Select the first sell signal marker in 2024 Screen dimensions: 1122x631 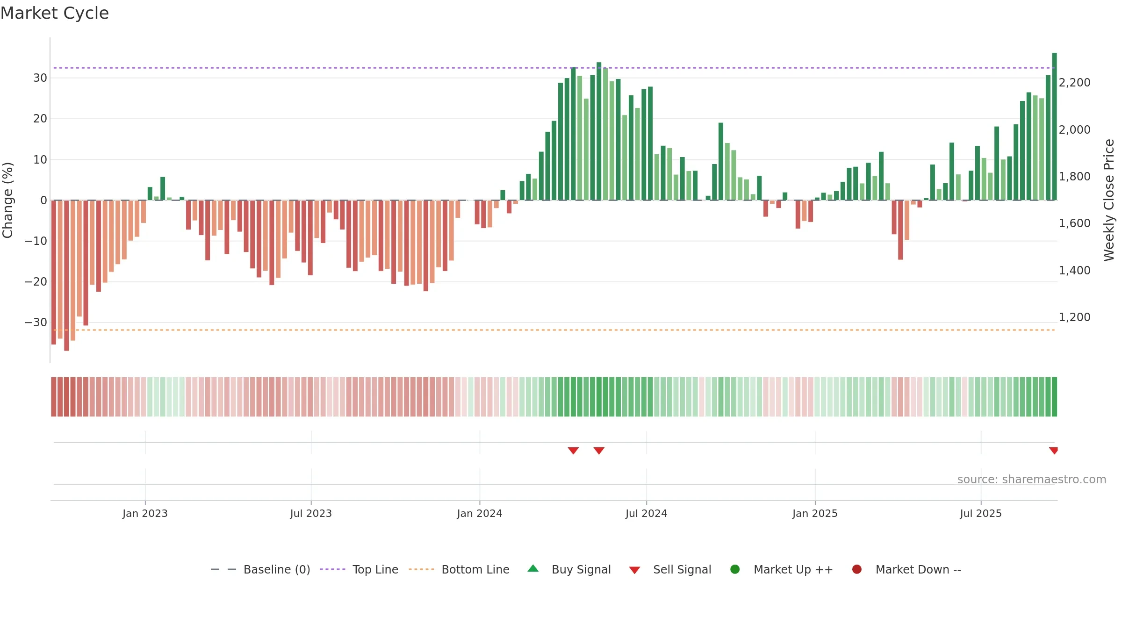click(x=573, y=451)
